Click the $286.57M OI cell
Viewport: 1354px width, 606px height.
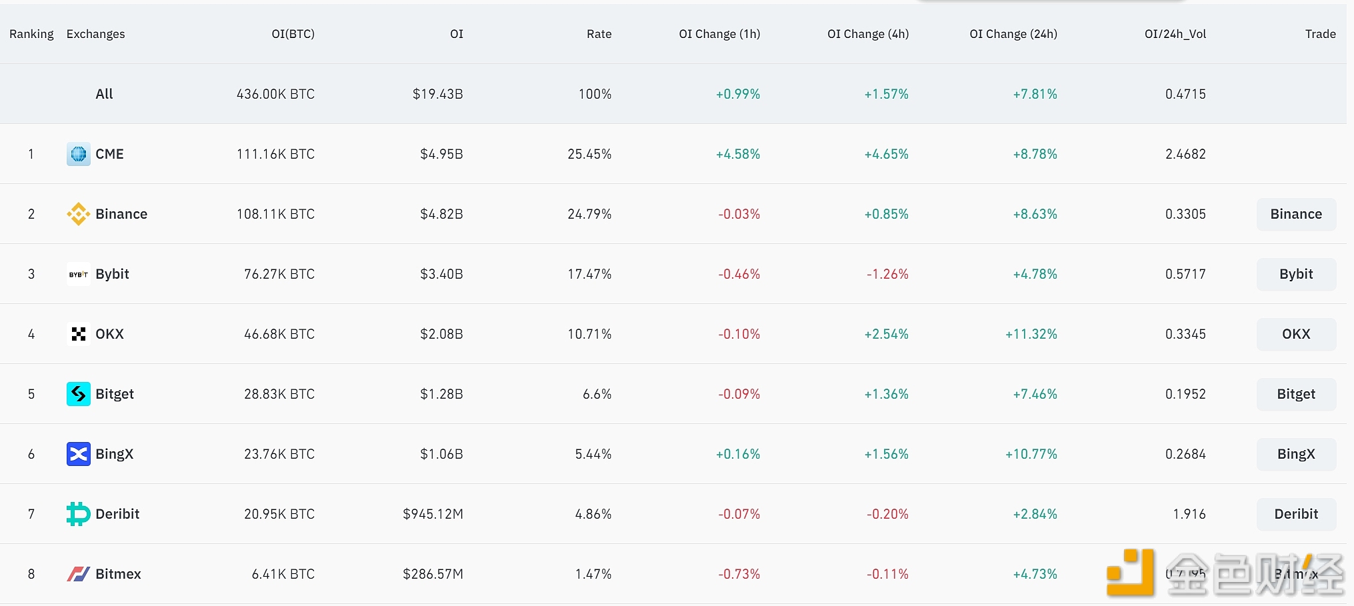pos(433,574)
